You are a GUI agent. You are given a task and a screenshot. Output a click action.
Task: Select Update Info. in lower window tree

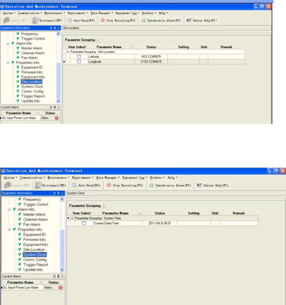(33, 270)
